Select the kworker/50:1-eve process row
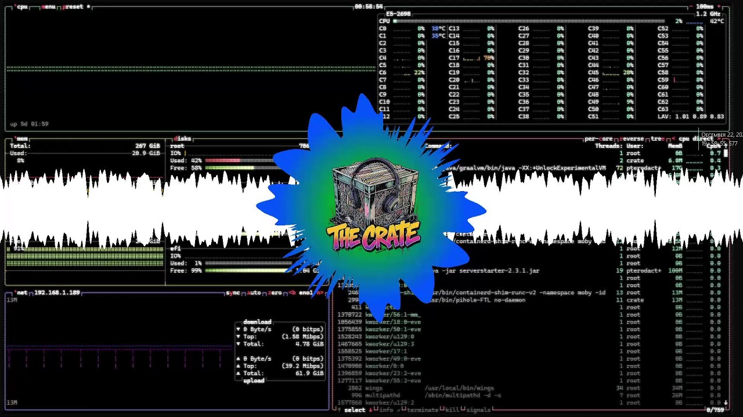The image size is (743, 417). 530,330
